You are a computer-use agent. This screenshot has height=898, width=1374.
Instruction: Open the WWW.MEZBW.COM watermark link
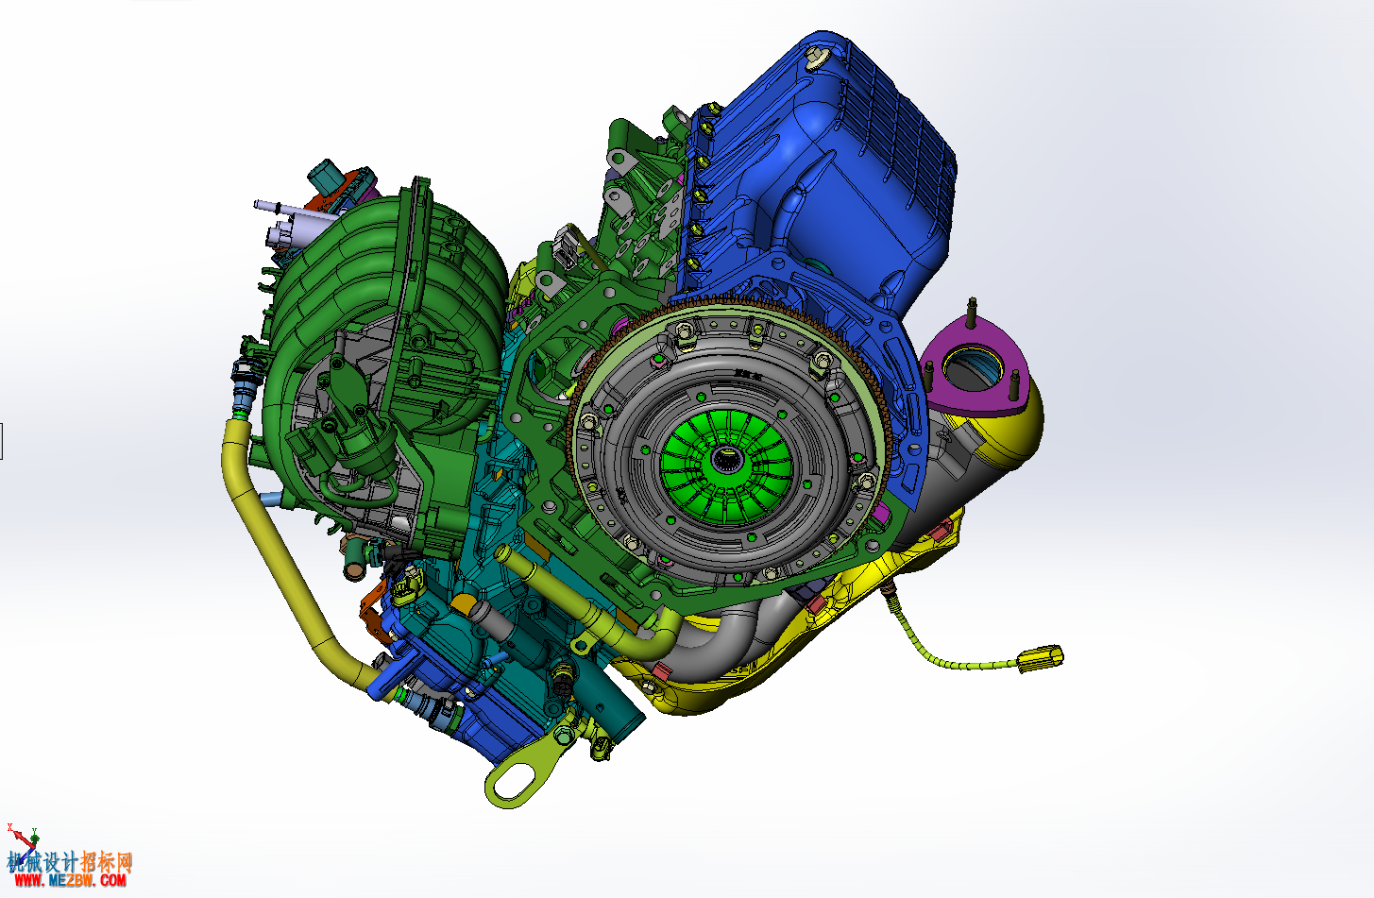point(70,880)
